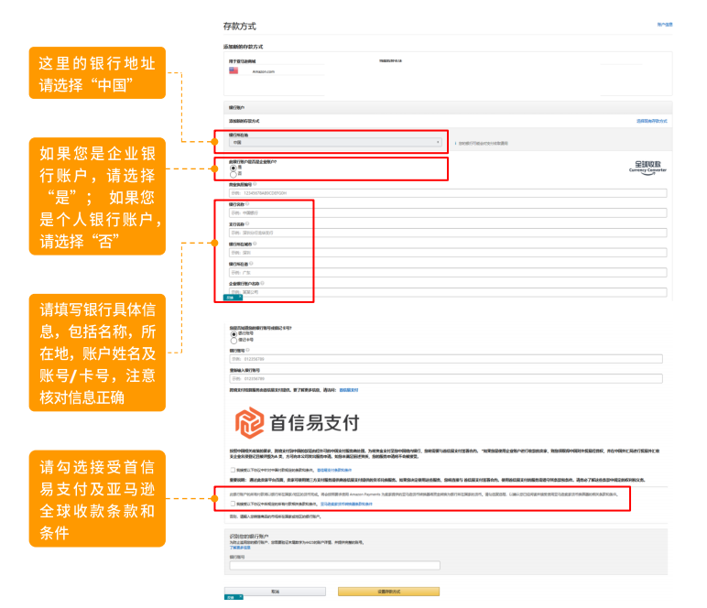Select the debit card number radio option

(234, 341)
